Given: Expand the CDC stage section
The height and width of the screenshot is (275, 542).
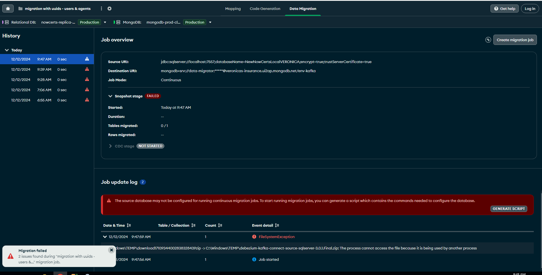Looking at the screenshot, I should coord(110,146).
